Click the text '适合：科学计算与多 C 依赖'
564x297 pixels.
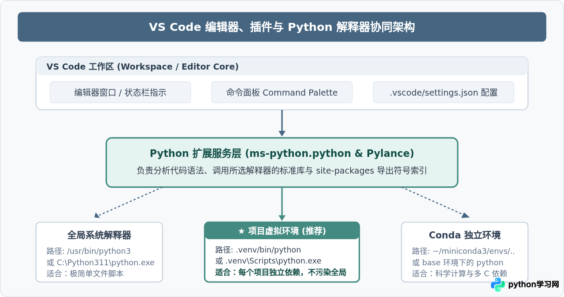[460, 273]
